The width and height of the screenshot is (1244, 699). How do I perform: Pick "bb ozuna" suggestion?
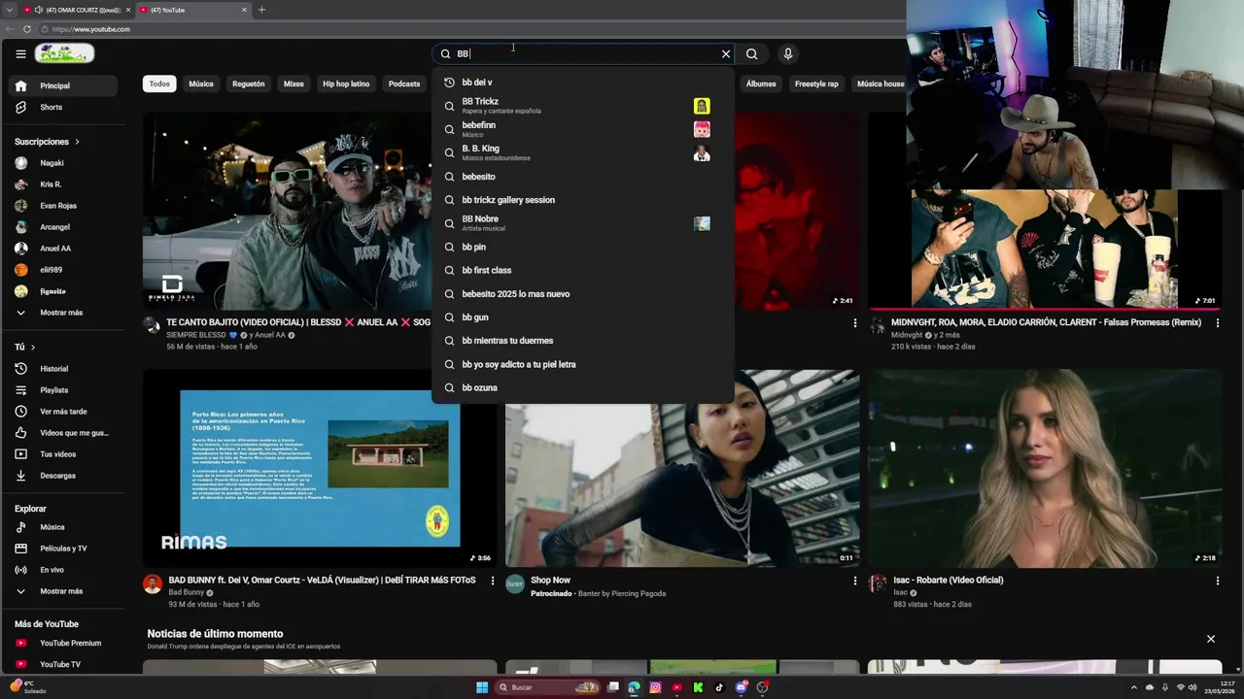pyautogui.click(x=582, y=387)
